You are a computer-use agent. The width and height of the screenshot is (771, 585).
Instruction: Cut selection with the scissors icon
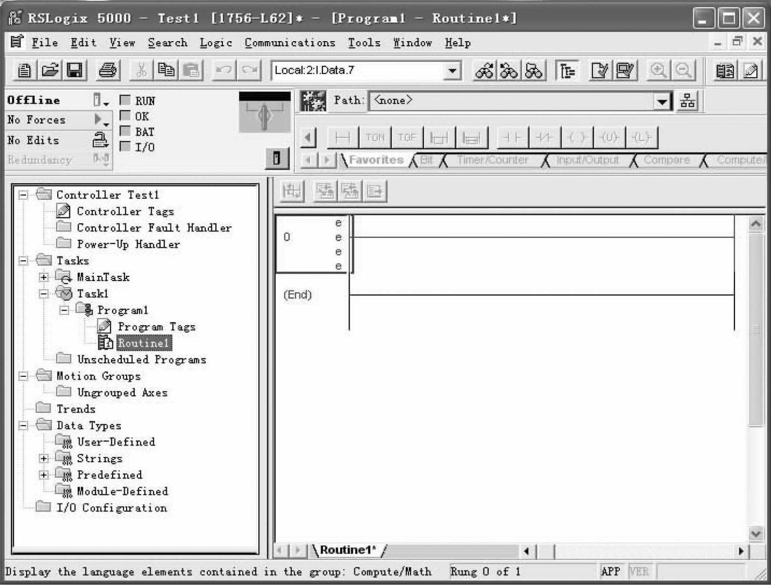click(141, 70)
